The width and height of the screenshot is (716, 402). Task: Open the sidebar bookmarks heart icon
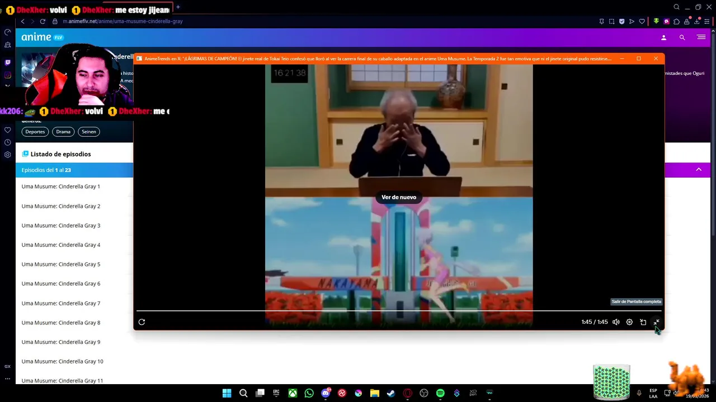[x=7, y=130]
